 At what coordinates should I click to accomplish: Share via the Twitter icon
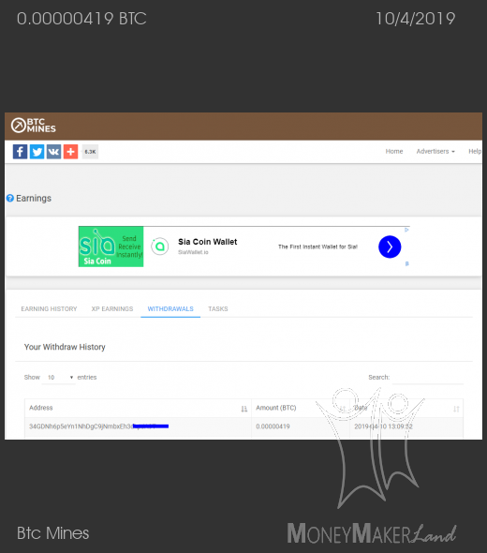[37, 152]
